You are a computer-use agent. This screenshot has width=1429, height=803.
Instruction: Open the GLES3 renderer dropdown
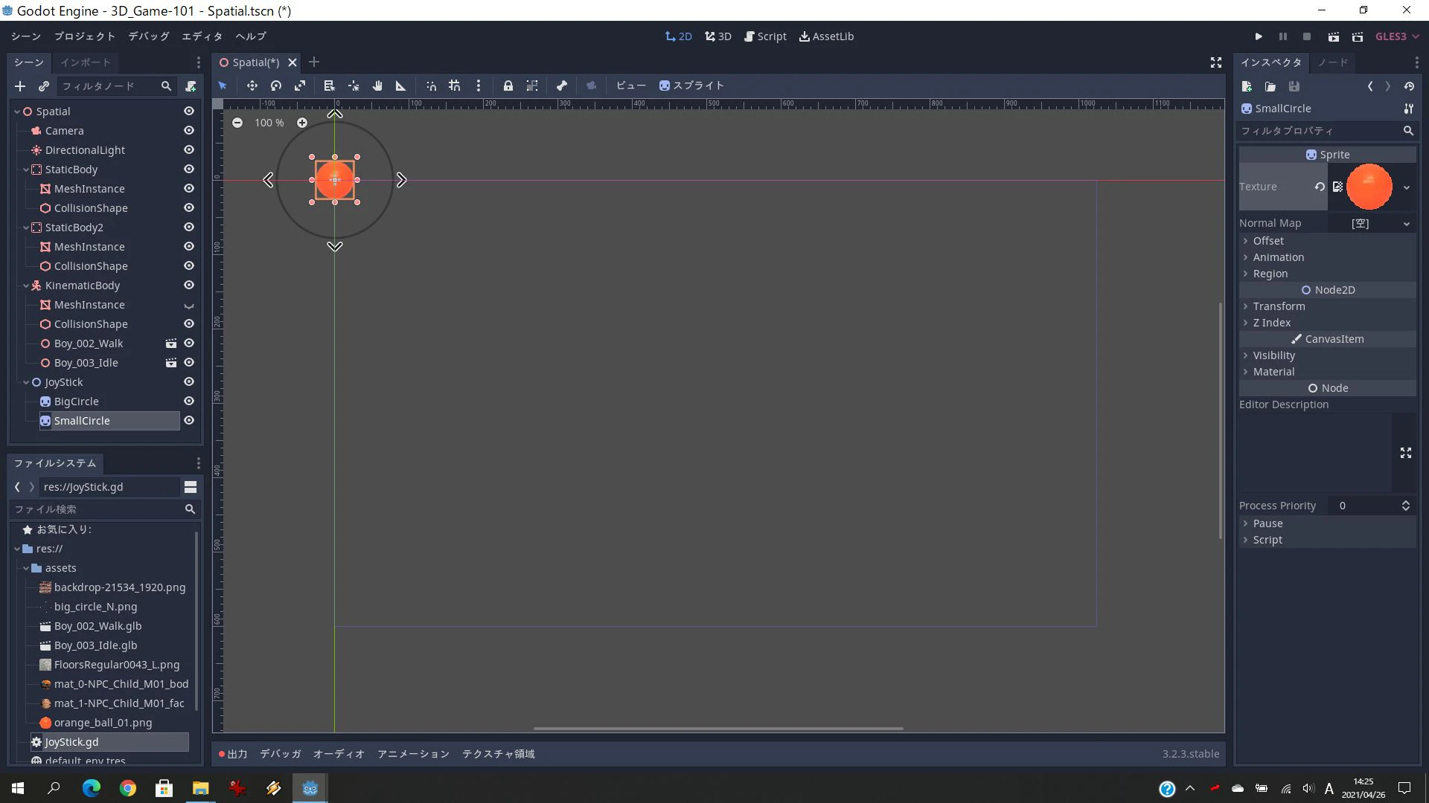tap(1397, 36)
